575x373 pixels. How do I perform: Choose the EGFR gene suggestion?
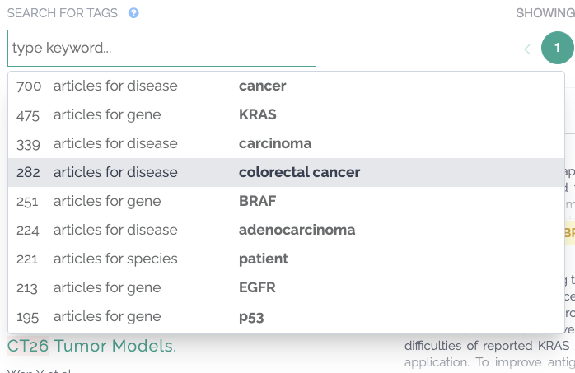pyautogui.click(x=257, y=287)
